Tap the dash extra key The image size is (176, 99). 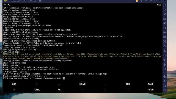coord(60,84)
